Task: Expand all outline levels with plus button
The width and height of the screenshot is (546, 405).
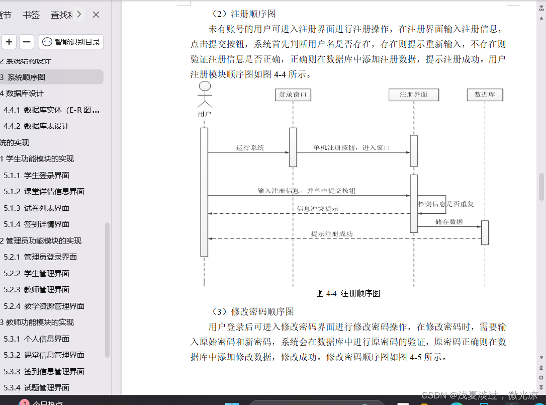Action: coord(10,42)
